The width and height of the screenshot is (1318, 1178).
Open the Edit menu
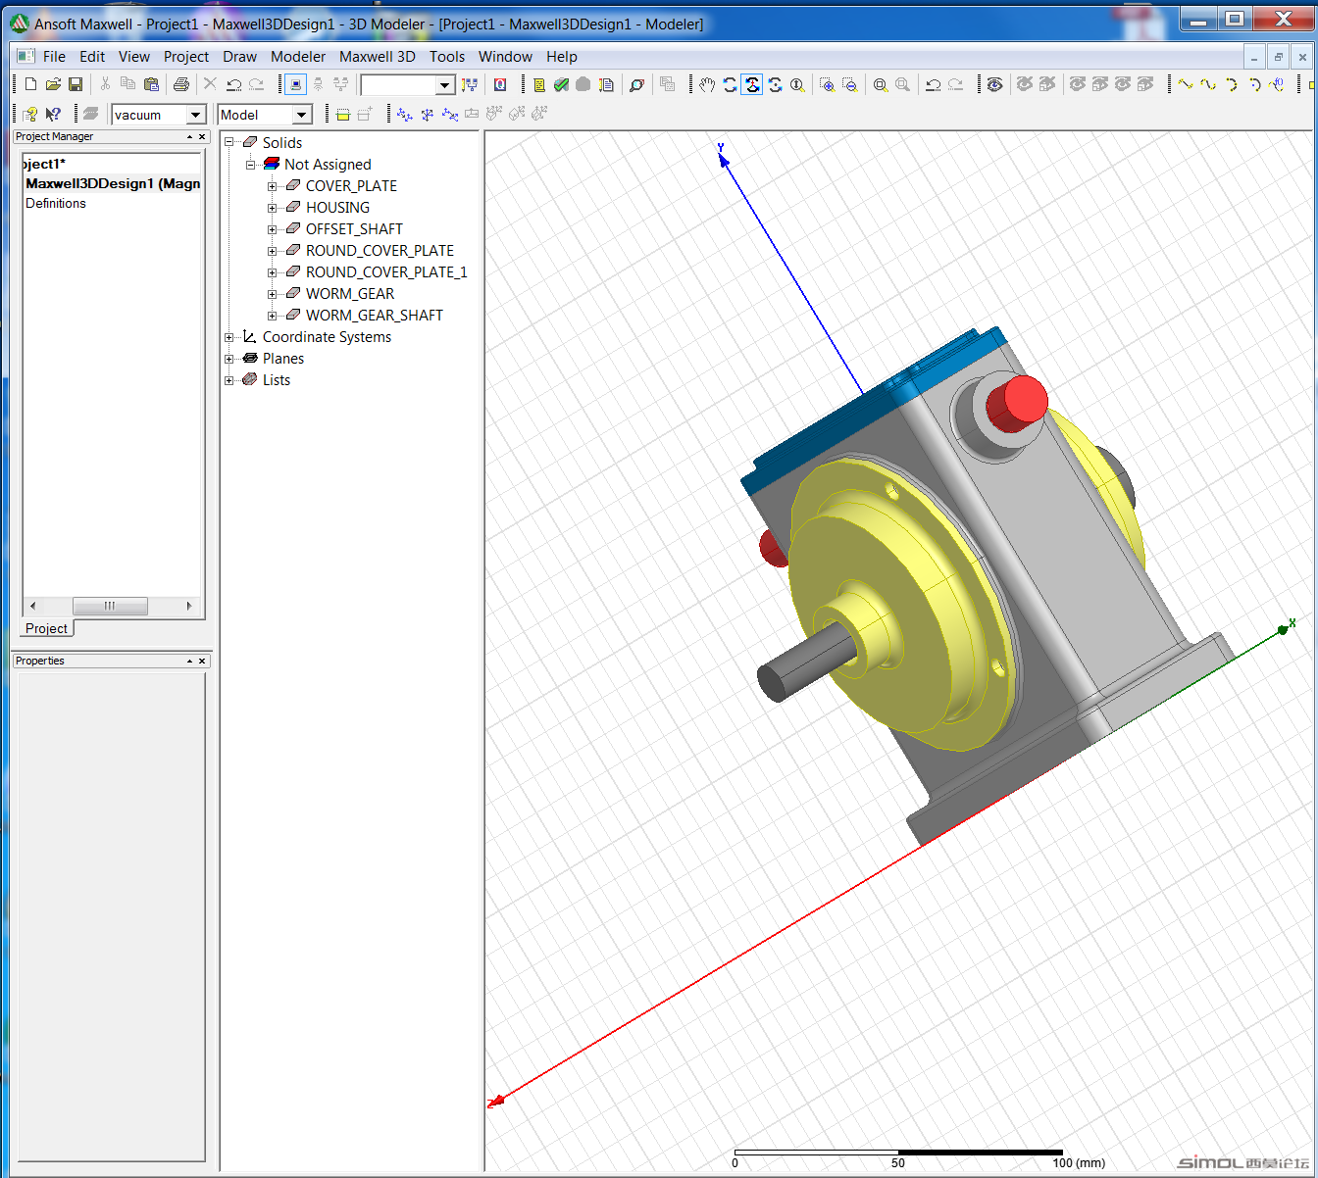click(92, 57)
